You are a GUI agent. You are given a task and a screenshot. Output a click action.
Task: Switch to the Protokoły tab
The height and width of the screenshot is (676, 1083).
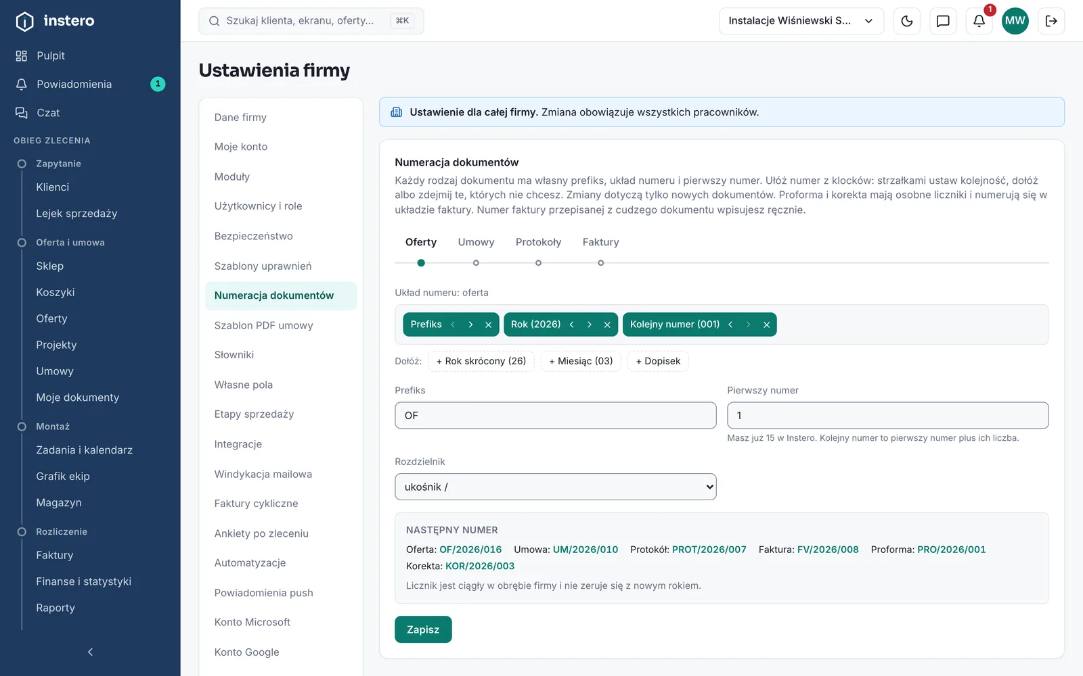click(x=538, y=242)
